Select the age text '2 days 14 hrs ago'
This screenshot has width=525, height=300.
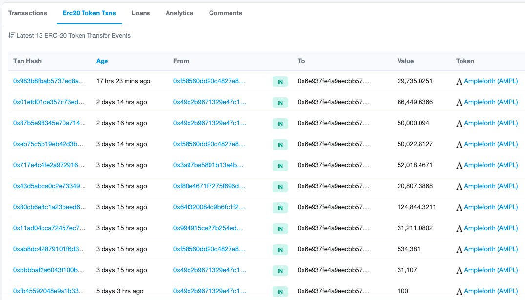click(x=121, y=102)
